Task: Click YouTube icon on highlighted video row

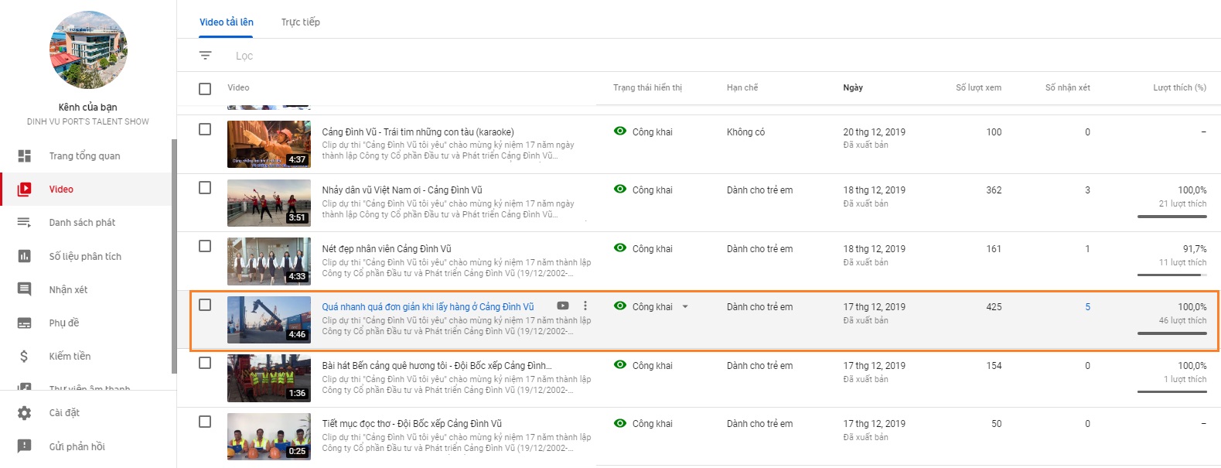Action: click(x=563, y=306)
